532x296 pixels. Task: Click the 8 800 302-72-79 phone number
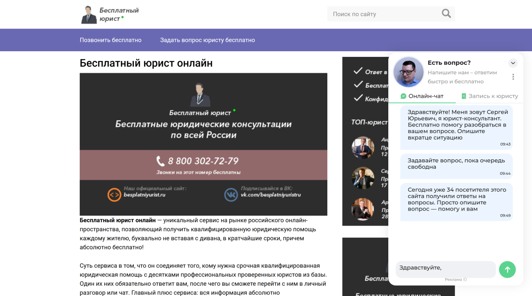coord(203,161)
